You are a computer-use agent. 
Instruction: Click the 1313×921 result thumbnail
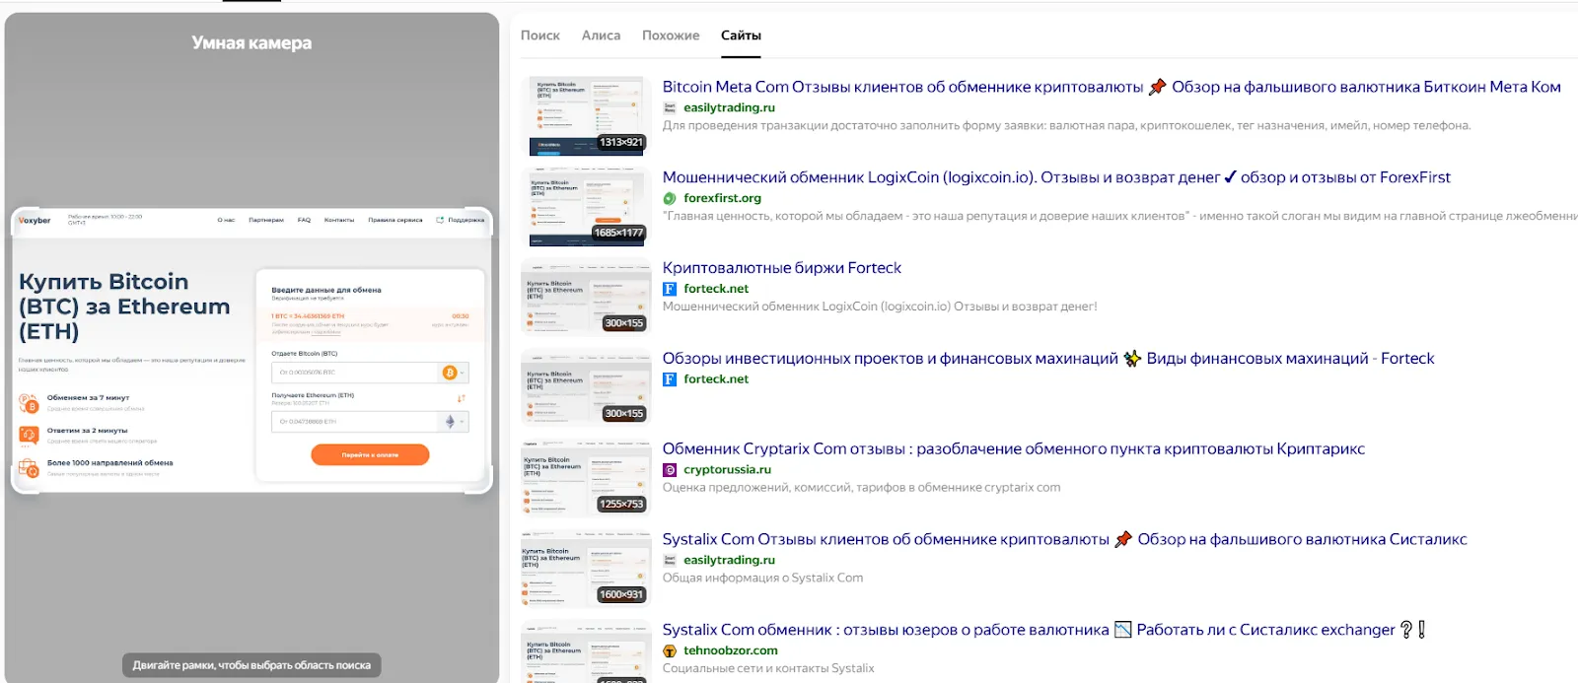click(x=587, y=115)
